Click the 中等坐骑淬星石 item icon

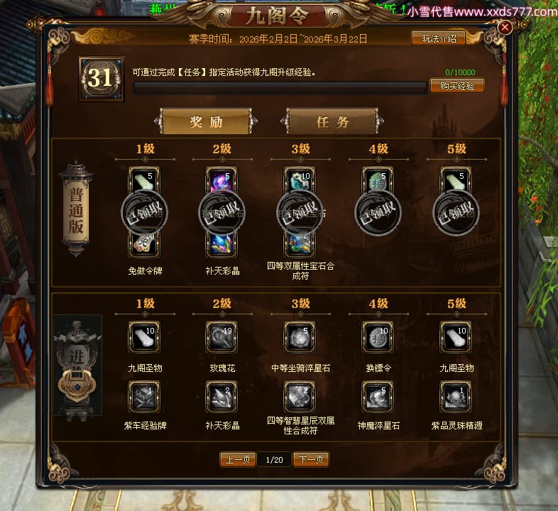click(x=300, y=337)
